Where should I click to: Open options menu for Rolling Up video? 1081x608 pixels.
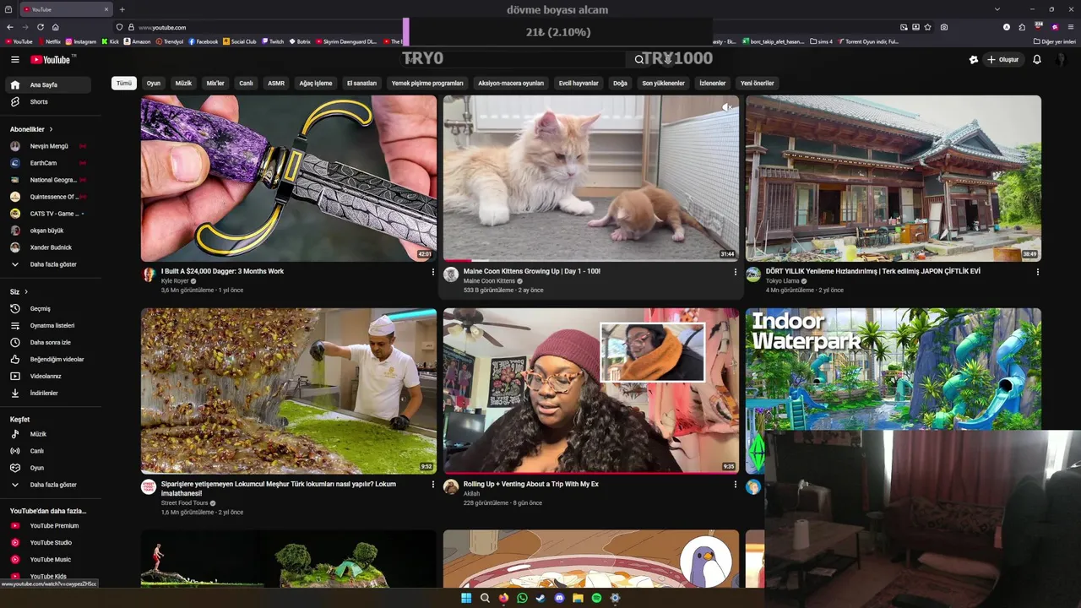pyautogui.click(x=735, y=485)
